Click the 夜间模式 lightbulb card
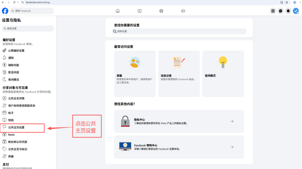302x169 pixels. pyautogui.click(x=223, y=74)
